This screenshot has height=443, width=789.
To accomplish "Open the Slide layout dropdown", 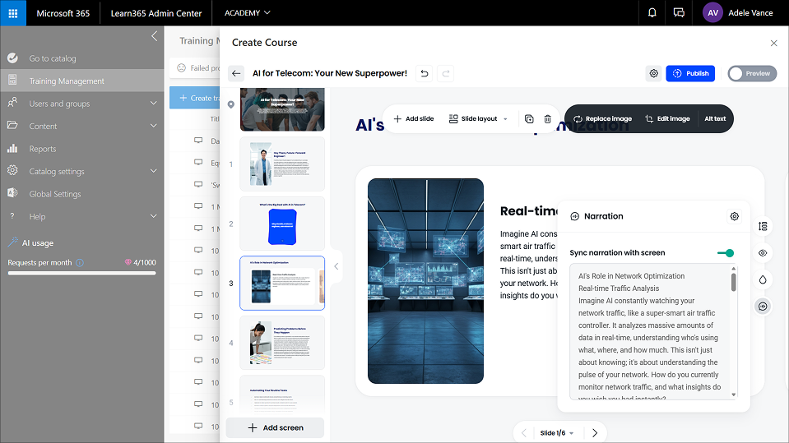I will [478, 119].
